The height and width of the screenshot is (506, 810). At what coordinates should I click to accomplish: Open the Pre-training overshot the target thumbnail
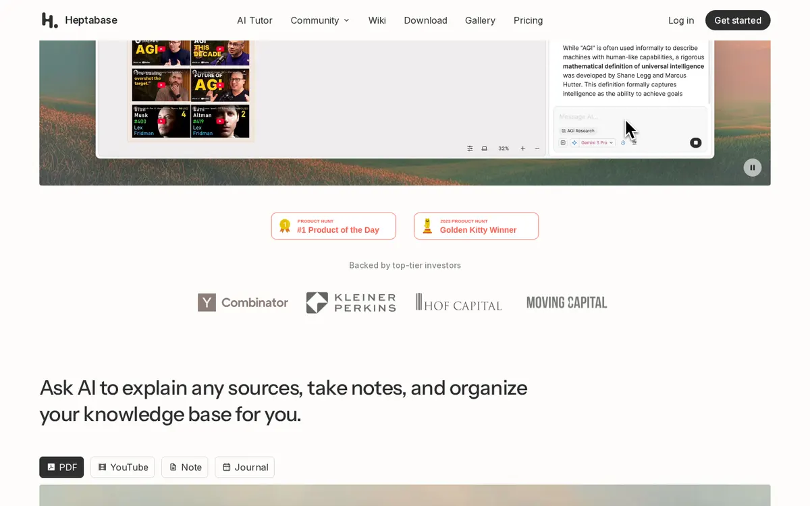(x=161, y=84)
